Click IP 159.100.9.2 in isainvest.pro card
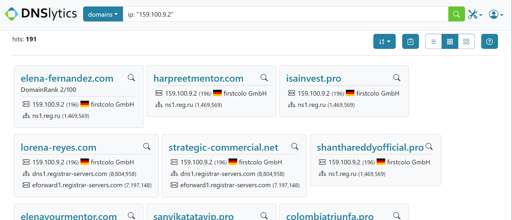Screen dimensions: 512x220 [x=314, y=93]
